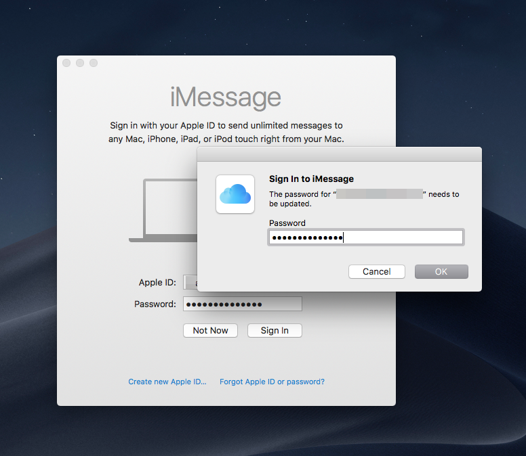Click Sign In in the iMessage window

point(275,330)
